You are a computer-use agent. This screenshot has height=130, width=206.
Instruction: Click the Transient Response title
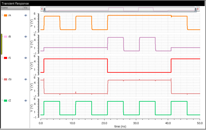pyautogui.click(x=15, y=4)
